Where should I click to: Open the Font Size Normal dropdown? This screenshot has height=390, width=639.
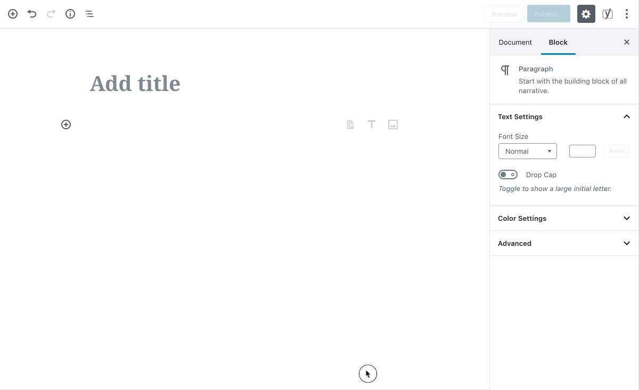coord(527,151)
